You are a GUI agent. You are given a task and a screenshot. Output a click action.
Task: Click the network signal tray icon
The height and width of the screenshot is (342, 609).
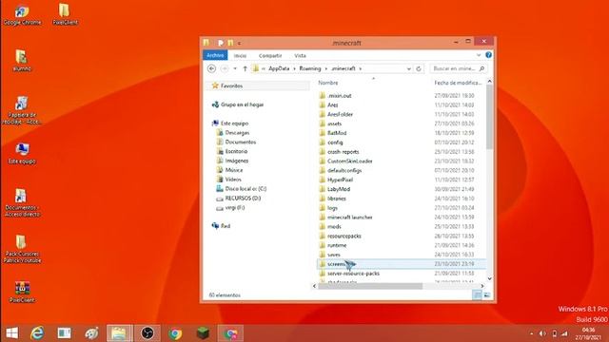pos(564,333)
